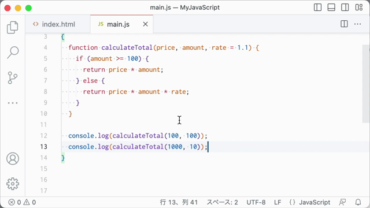Toggle the bottom panel layout button
Screen dimensions: 370x208
pyautogui.click(x=331, y=8)
